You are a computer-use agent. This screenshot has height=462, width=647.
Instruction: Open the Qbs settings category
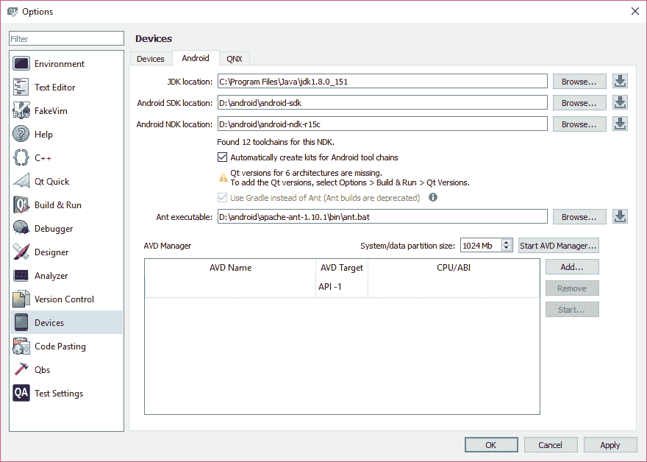click(x=42, y=370)
